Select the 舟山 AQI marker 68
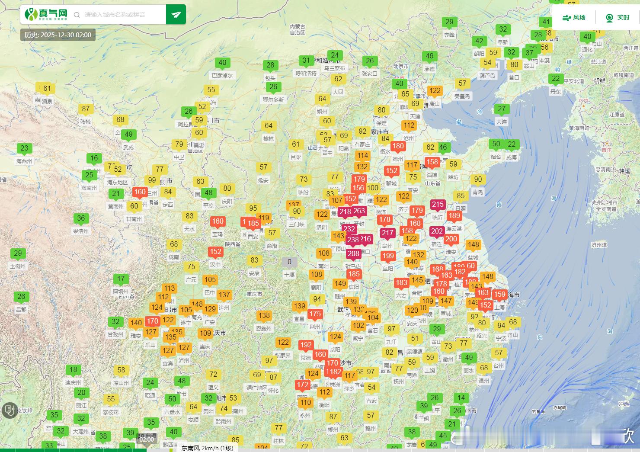The image size is (640, 452). pos(513,322)
